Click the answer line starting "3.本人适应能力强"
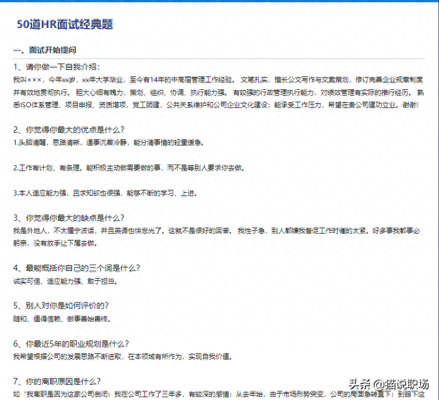This screenshot has height=400, width=439. (105, 193)
